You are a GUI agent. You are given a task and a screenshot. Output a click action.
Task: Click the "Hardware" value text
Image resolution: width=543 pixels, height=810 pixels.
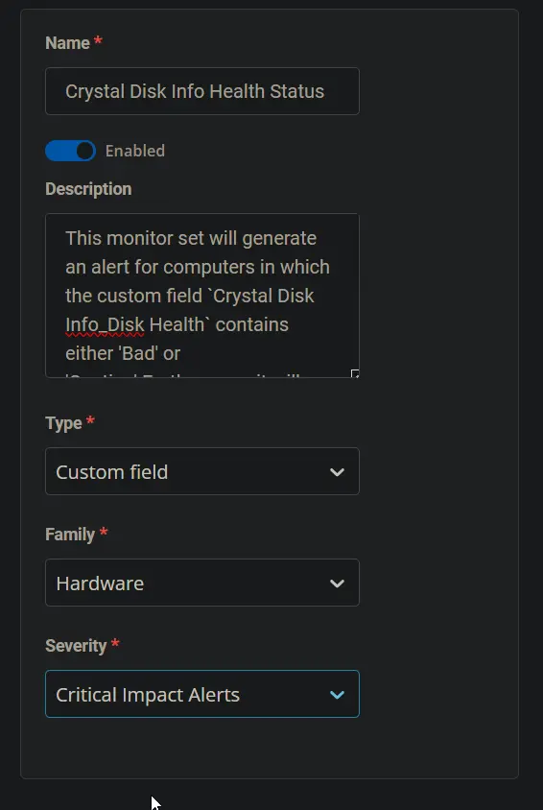point(100,584)
